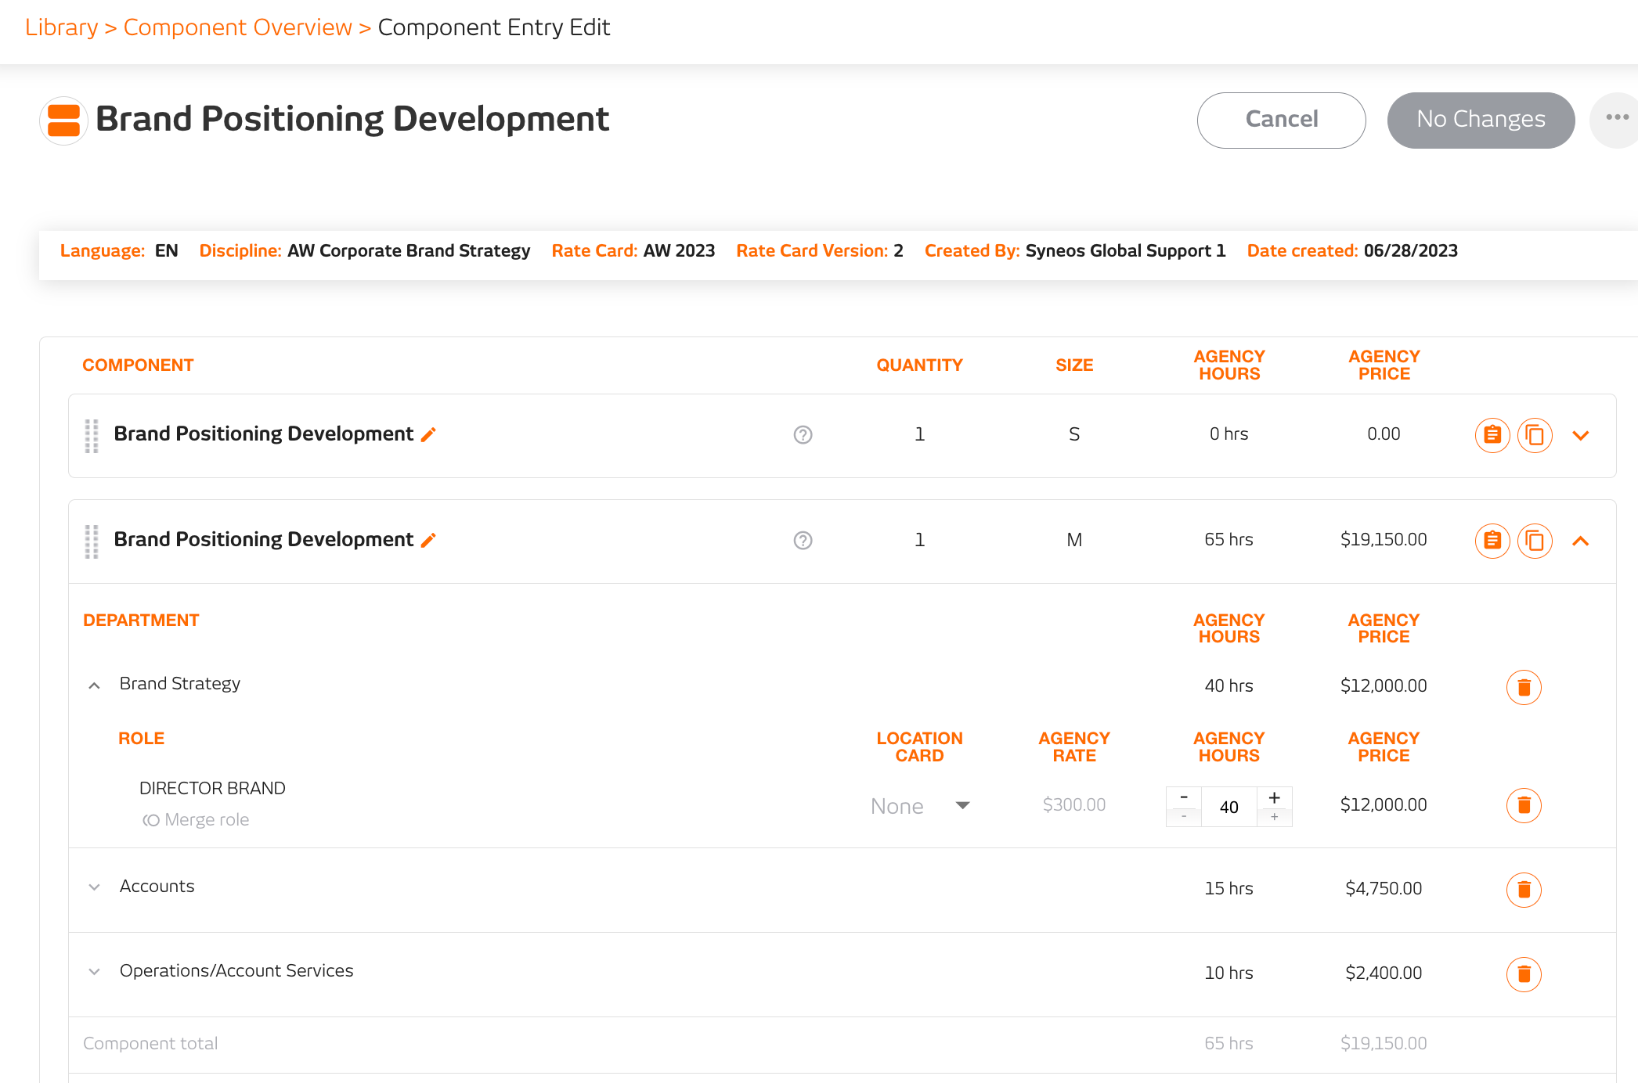
Task: Click the agency hours input showing 40
Action: (x=1228, y=806)
